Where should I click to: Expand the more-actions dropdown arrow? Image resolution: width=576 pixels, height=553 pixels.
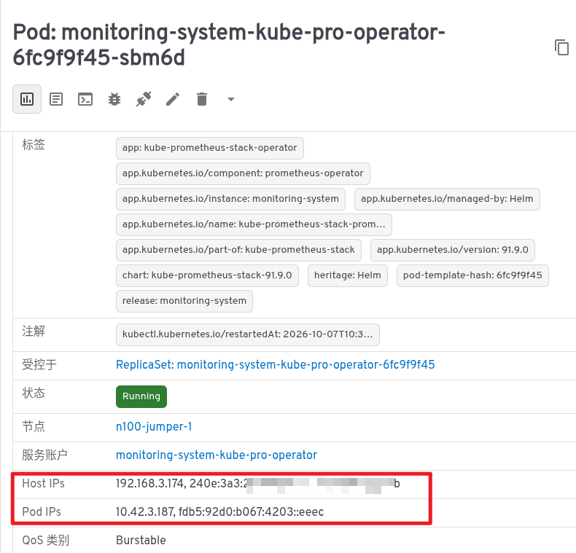click(230, 99)
